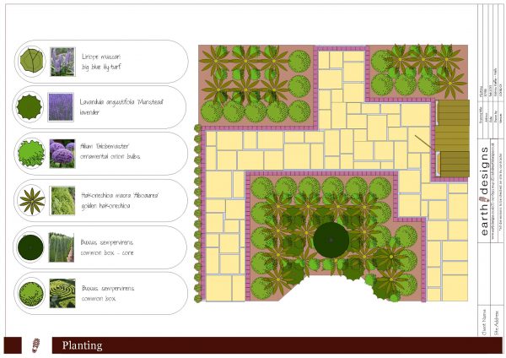This screenshot has height=358, width=506.
Task: Open the box hedge maze photo
Action: (62, 293)
